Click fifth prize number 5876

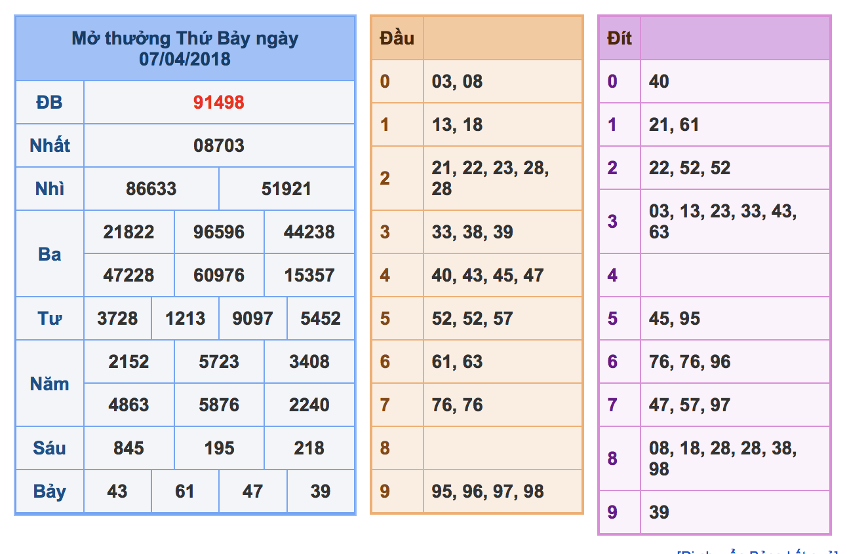point(219,405)
